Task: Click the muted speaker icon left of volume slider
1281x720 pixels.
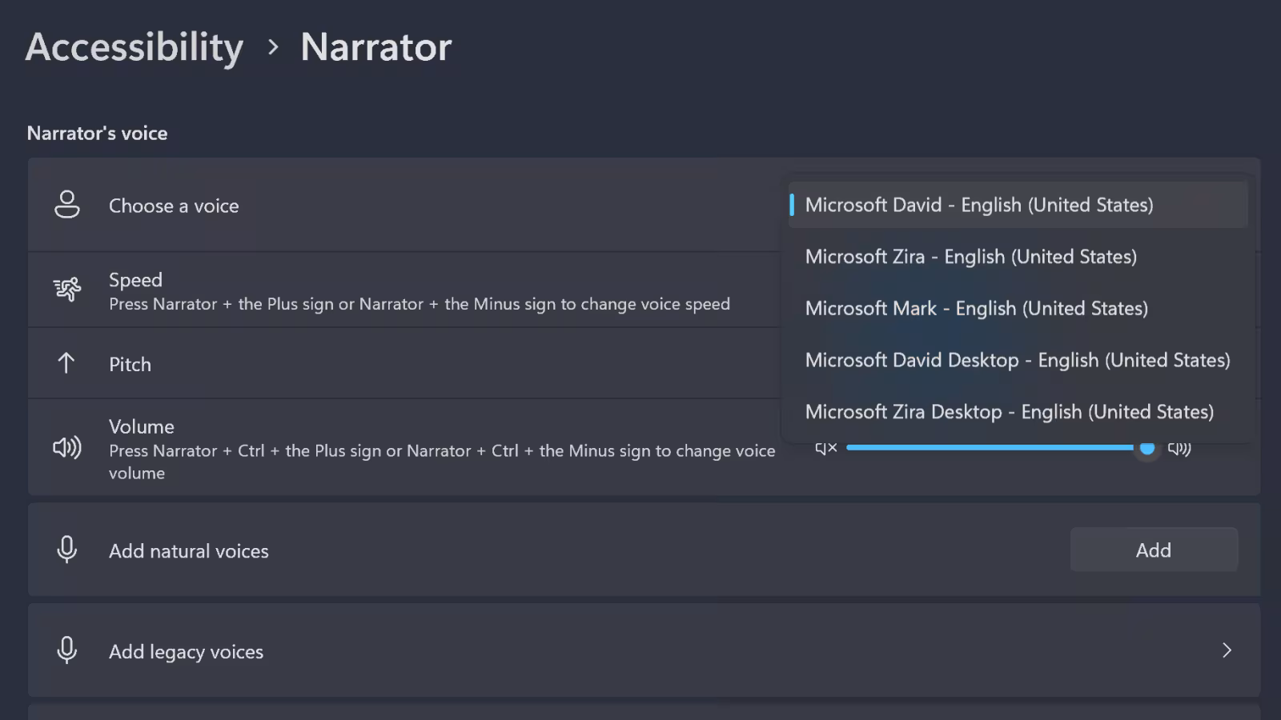Action: tap(825, 448)
